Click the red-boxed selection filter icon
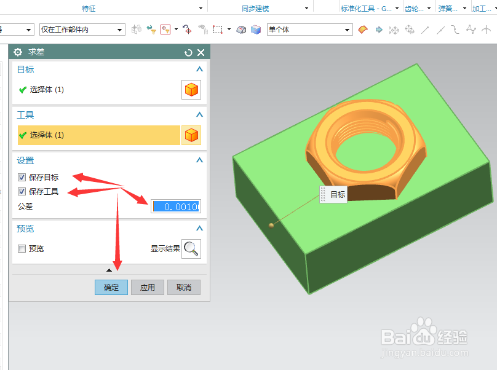The width and height of the screenshot is (497, 370). click(x=165, y=30)
